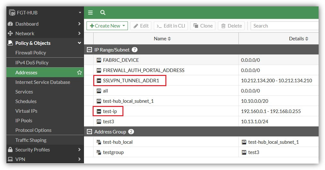Select the Addresses menu item

pos(45,72)
